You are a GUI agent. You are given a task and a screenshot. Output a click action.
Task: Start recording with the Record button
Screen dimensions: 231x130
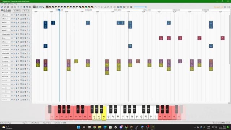click(24, 7)
